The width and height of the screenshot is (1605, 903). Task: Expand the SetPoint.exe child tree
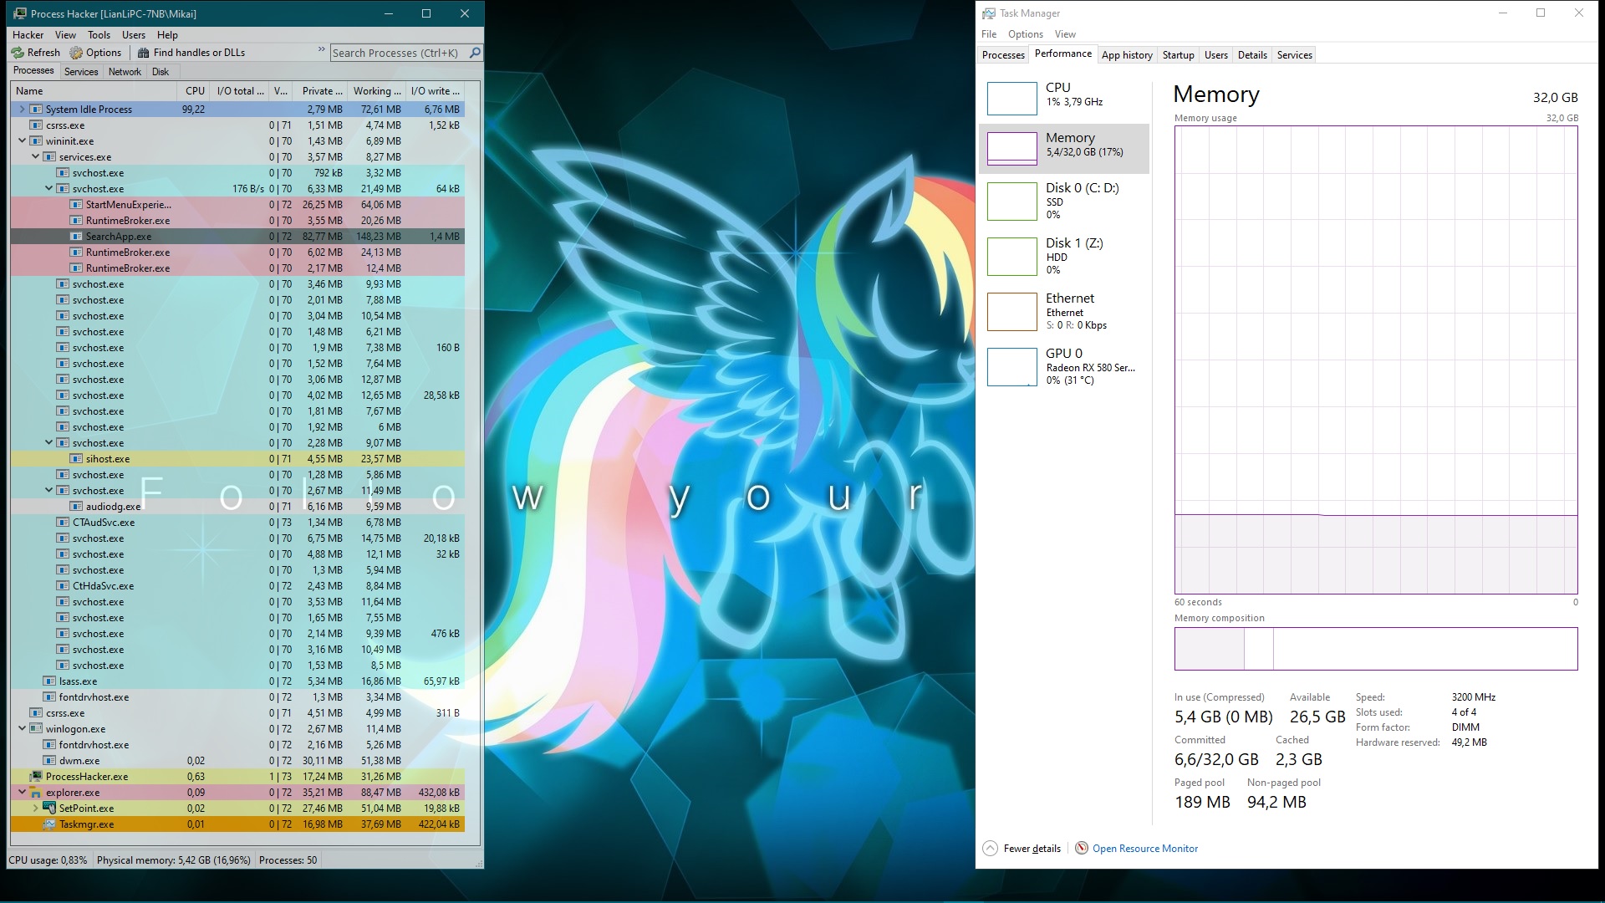[36, 809]
